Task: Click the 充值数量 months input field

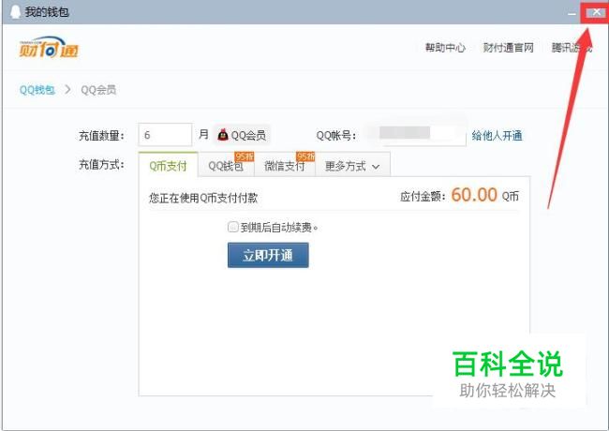Action: coord(165,135)
